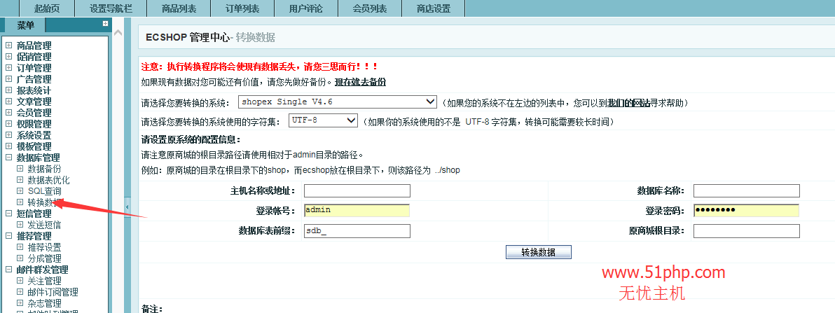Expand the 订单管理 tree node
Viewport: 835px width, 313px height.
click(x=8, y=68)
